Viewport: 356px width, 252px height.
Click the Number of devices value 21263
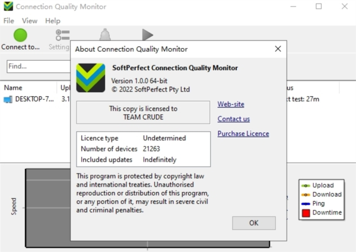(x=151, y=149)
